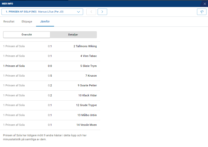Click the 0:1 score against Vinn Tabac
The image size is (208, 147).
[x=50, y=56]
